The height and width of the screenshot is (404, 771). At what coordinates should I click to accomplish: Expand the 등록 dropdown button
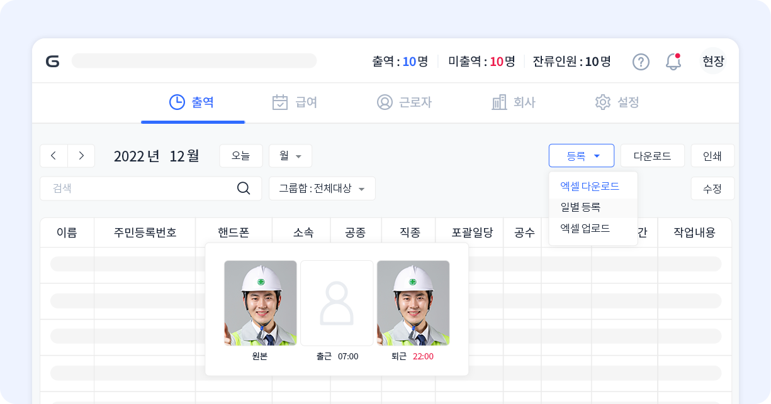tap(582, 156)
